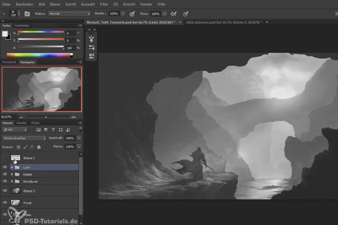This screenshot has width=338, height=225.
Task: Click the foreground color swatch
Action: tap(5, 34)
